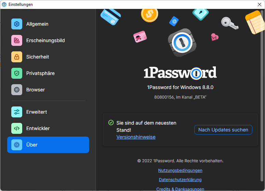The height and width of the screenshot is (191, 265).
Task: Click the Browser globe icon
Action: 17,90
